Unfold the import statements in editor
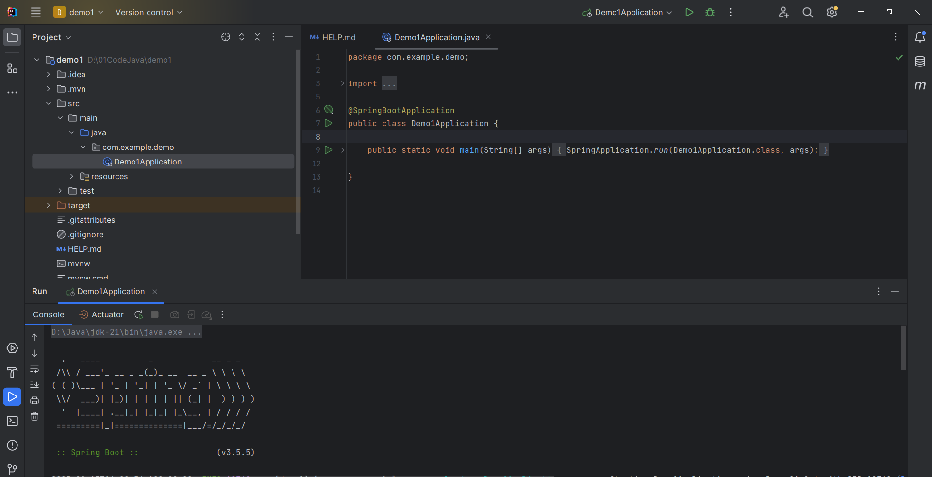932x477 pixels. (343, 83)
